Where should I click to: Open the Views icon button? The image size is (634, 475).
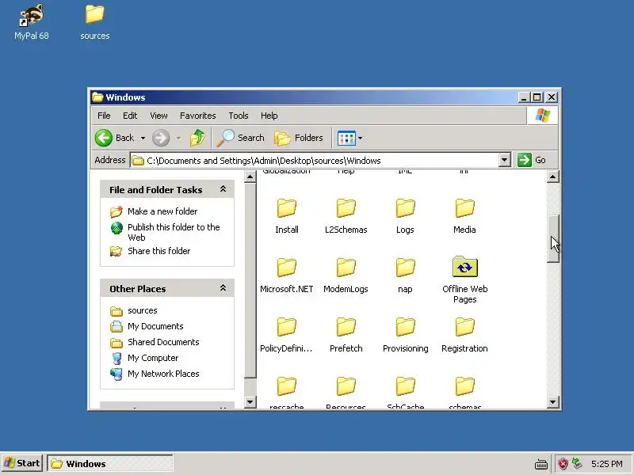[346, 138]
